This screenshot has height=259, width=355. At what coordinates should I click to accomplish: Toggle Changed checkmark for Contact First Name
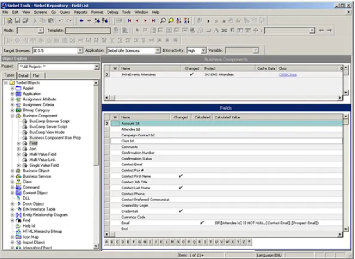point(180,176)
